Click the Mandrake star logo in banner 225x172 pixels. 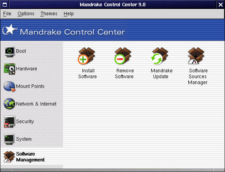10,29
